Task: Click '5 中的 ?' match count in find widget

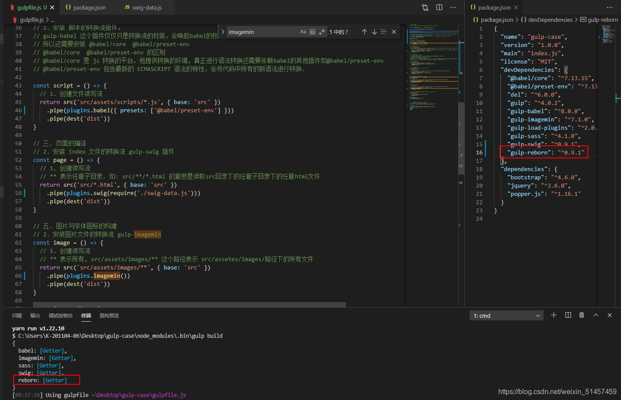Action: click(x=339, y=32)
